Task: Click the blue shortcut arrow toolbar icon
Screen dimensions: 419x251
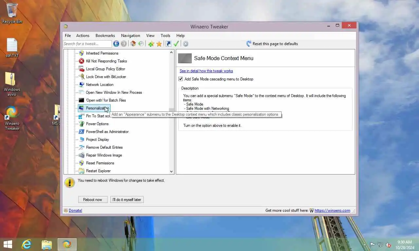Action: click(x=169, y=44)
